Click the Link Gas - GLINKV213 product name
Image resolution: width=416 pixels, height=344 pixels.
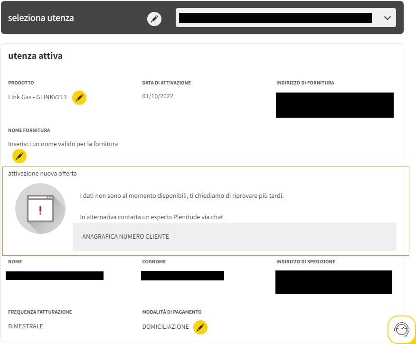tap(38, 97)
